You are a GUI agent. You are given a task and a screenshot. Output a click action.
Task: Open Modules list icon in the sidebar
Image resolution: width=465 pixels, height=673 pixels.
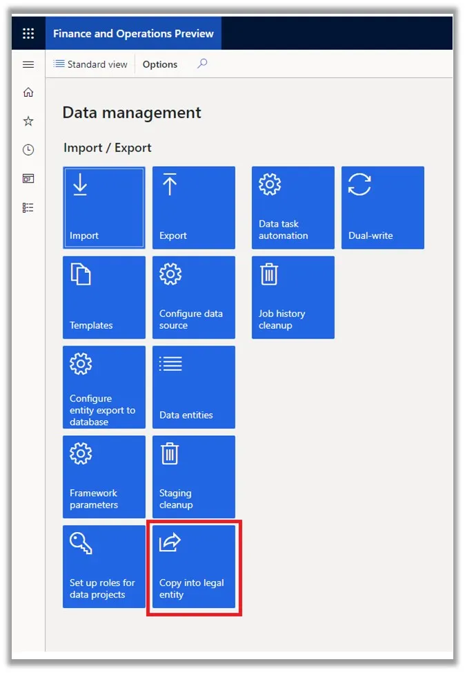pyautogui.click(x=28, y=208)
